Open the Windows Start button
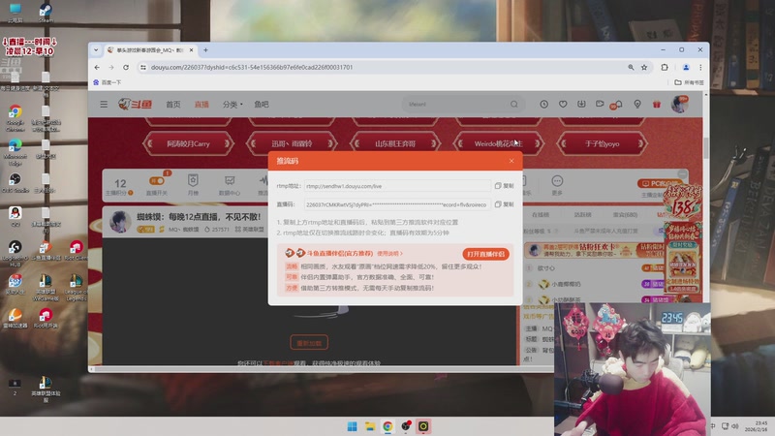This screenshot has width=775, height=436. pos(352,426)
